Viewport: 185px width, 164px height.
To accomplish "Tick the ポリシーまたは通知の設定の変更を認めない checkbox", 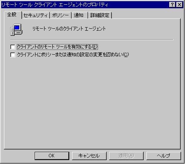I will [13, 55].
